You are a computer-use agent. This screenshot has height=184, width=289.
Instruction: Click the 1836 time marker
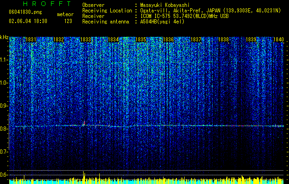tap(168, 40)
